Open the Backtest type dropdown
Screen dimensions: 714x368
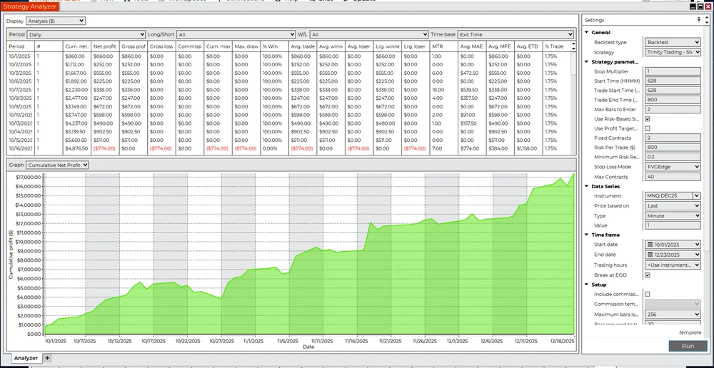click(x=673, y=42)
